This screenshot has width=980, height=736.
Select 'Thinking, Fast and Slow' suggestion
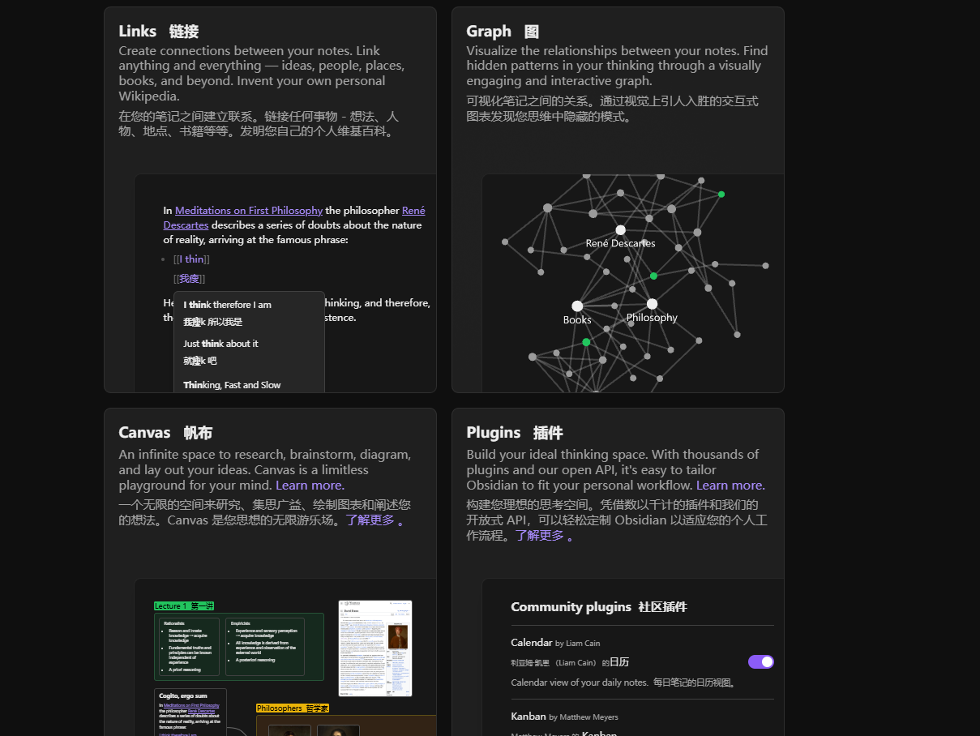click(x=232, y=385)
